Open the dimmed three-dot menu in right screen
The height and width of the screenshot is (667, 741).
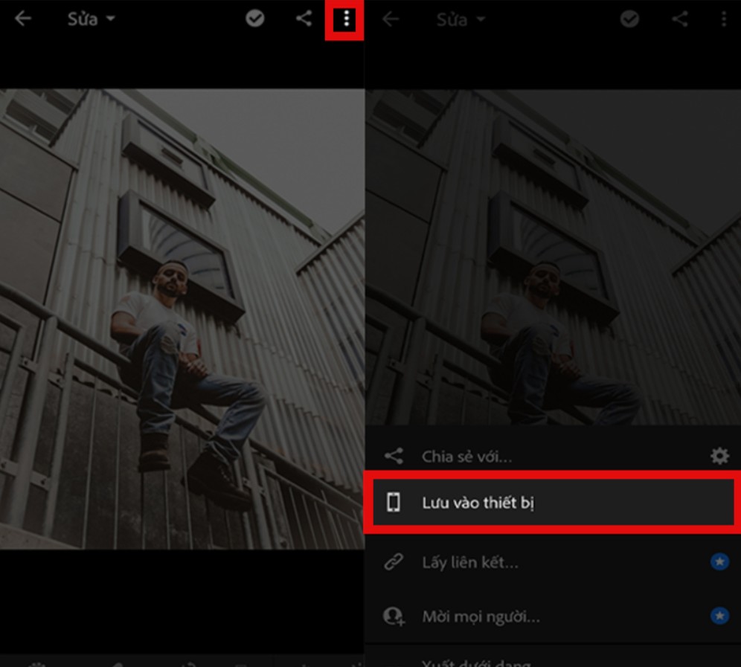pos(723,19)
